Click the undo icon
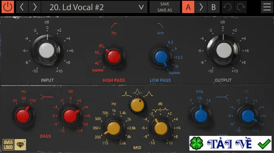This screenshot has width=274, height=153. pos(228,7)
